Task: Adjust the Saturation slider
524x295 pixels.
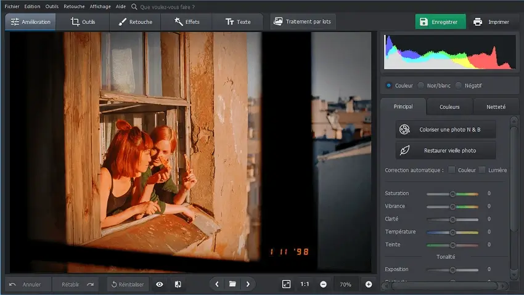Action: [x=452, y=193]
